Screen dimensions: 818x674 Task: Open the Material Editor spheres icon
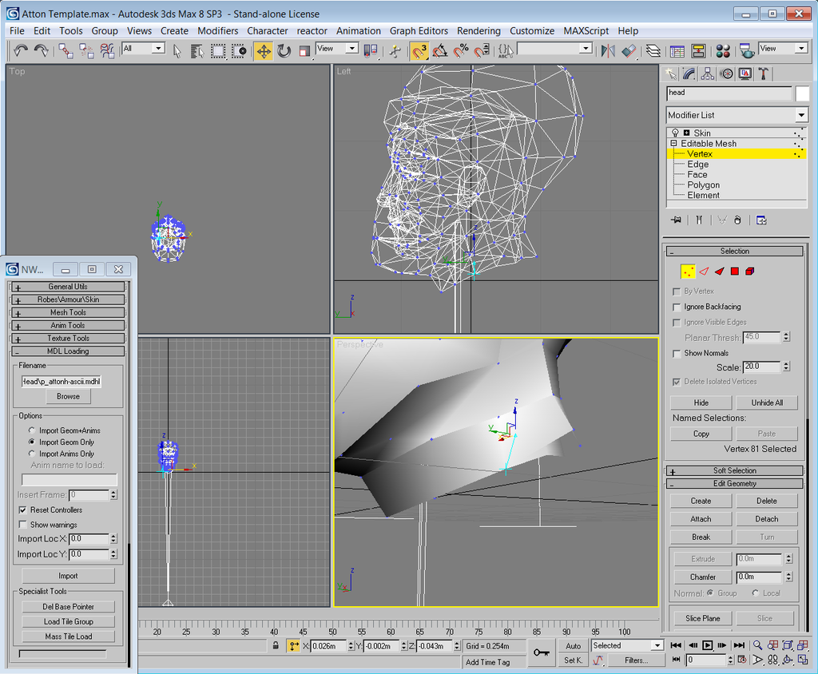[x=723, y=50]
